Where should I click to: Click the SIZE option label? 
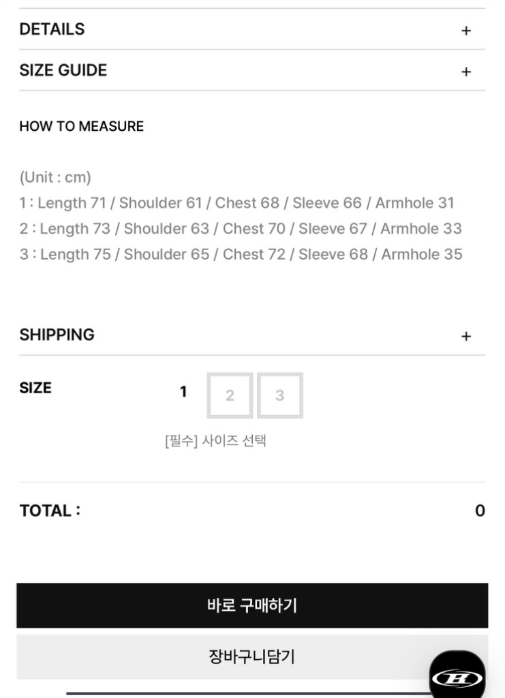tap(35, 388)
